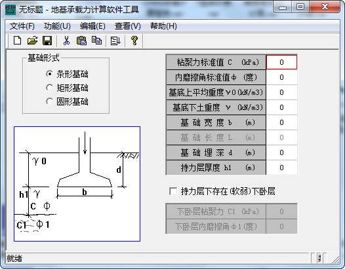Click the 基底上平均重度 label cell
Image resolution: width=345 pixels, height=269 pixels.
tap(216, 92)
